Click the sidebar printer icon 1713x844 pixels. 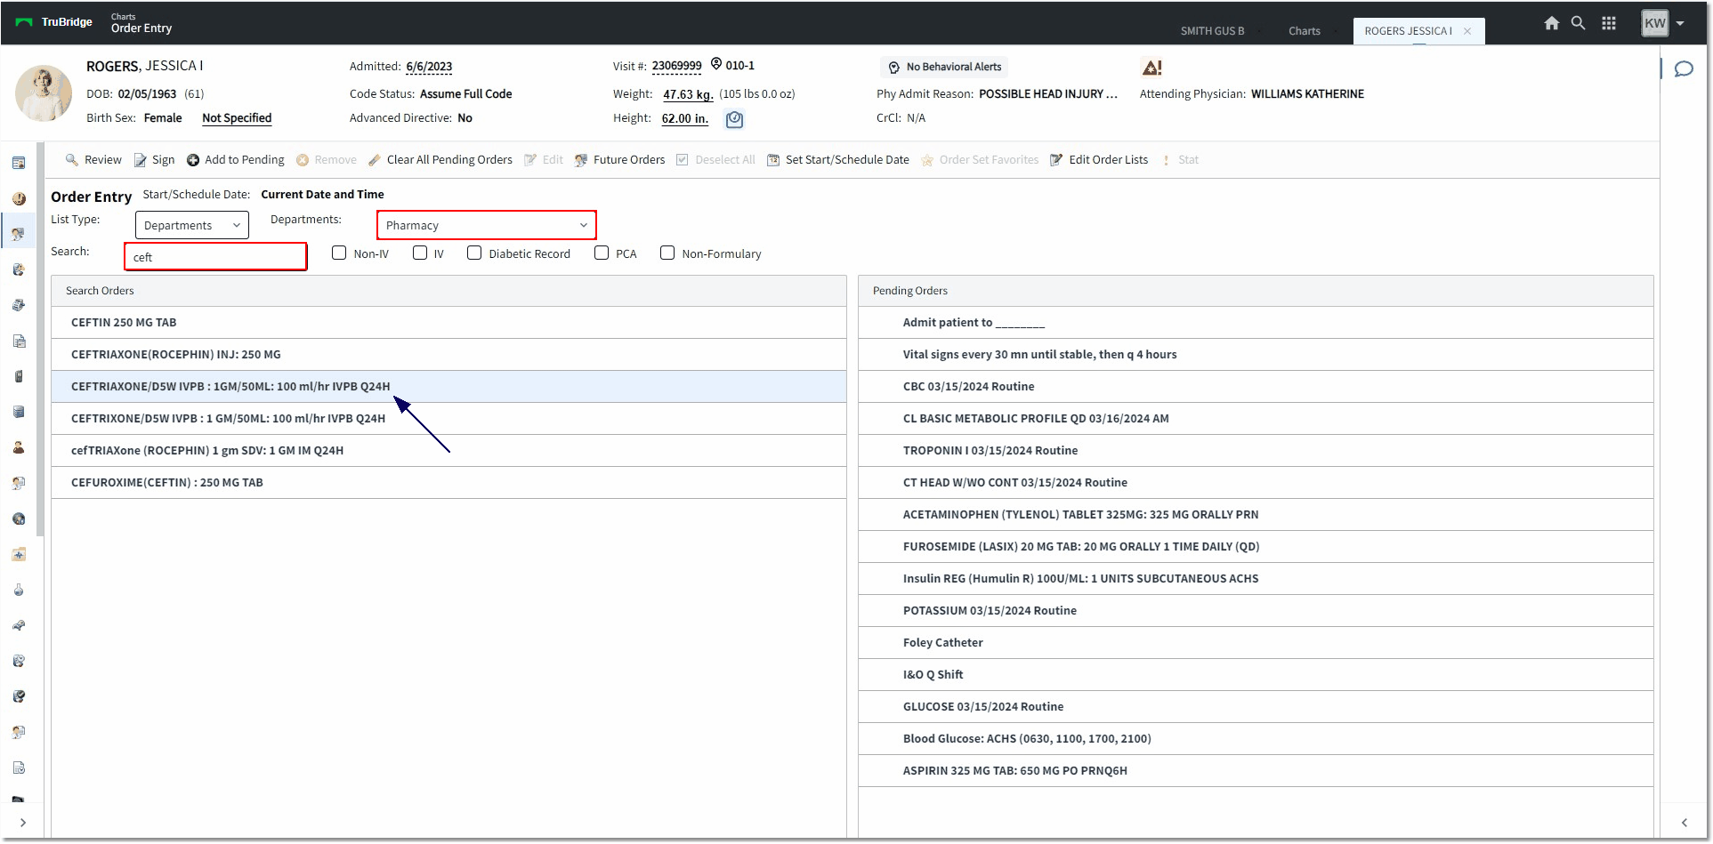pyautogui.click(x=19, y=305)
